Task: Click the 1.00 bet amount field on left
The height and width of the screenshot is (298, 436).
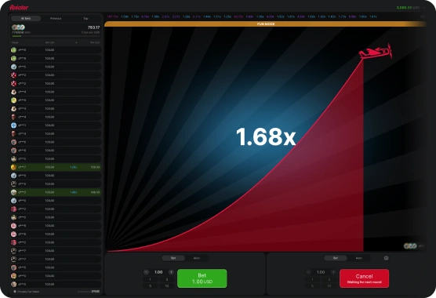Action: point(158,272)
